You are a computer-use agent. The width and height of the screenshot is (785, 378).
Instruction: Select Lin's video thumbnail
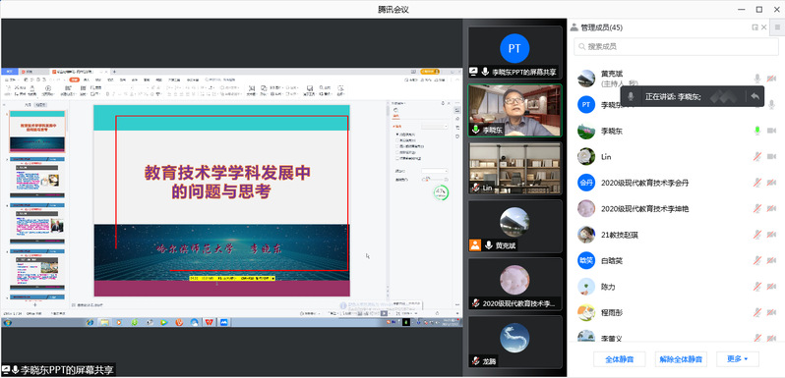click(x=514, y=169)
